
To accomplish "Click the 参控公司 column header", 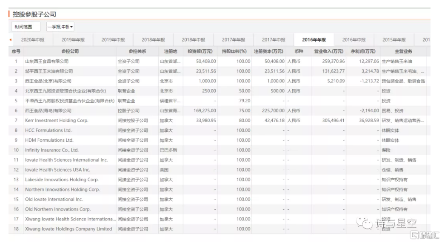I will tap(70, 51).
